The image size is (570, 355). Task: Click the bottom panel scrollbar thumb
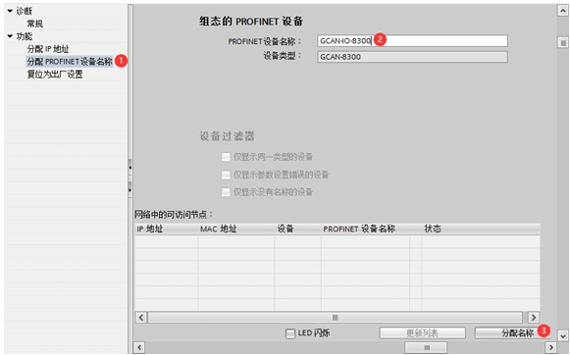tap(426, 347)
